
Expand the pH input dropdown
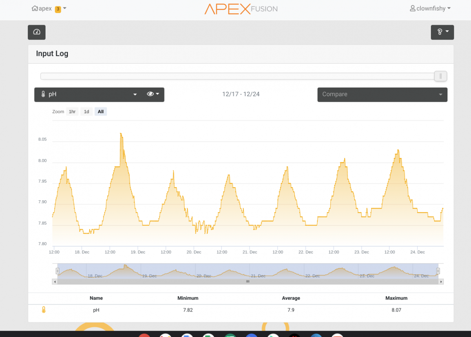coord(89,95)
